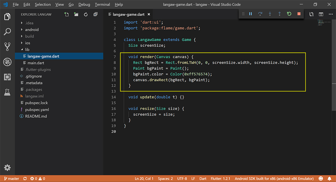
Task: Click the master branch in status bar
Action: (x=11, y=179)
